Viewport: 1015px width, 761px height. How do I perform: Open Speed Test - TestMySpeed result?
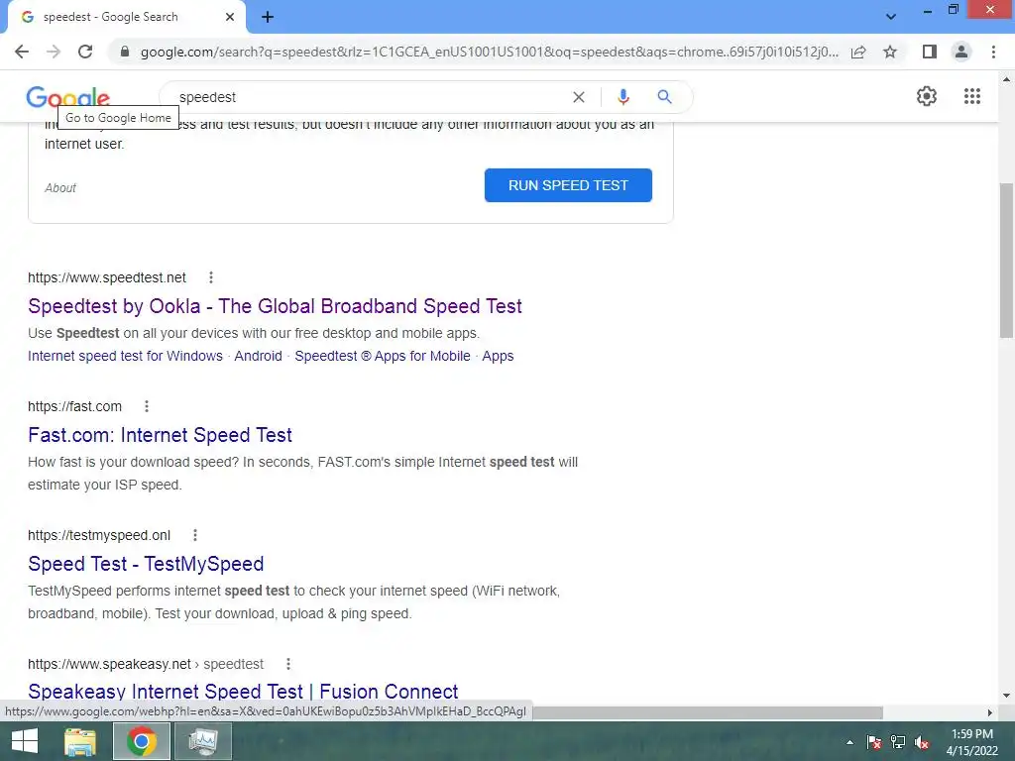click(x=146, y=564)
